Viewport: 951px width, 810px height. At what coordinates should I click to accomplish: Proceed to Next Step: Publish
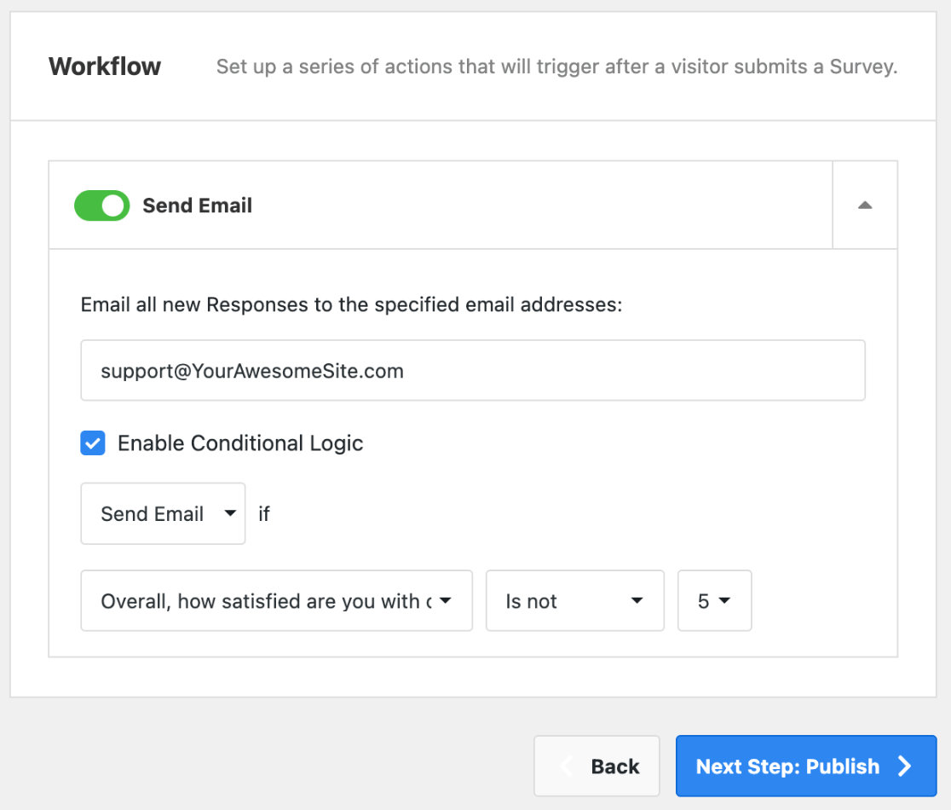pyautogui.click(x=805, y=767)
